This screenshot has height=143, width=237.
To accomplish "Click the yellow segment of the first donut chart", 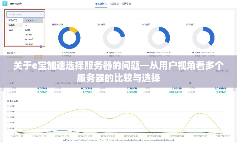I will coord(73,30).
